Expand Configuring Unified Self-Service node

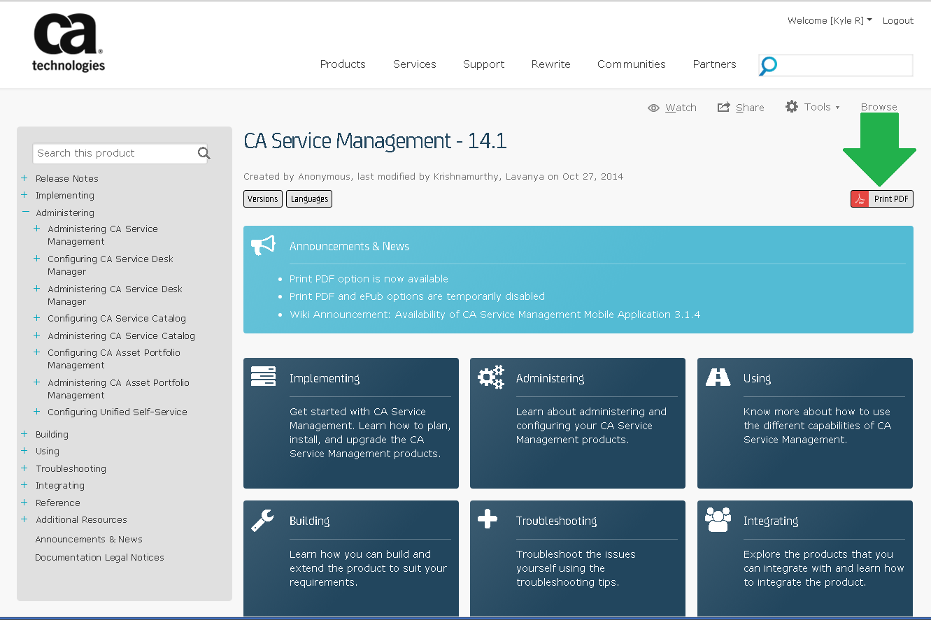point(37,411)
